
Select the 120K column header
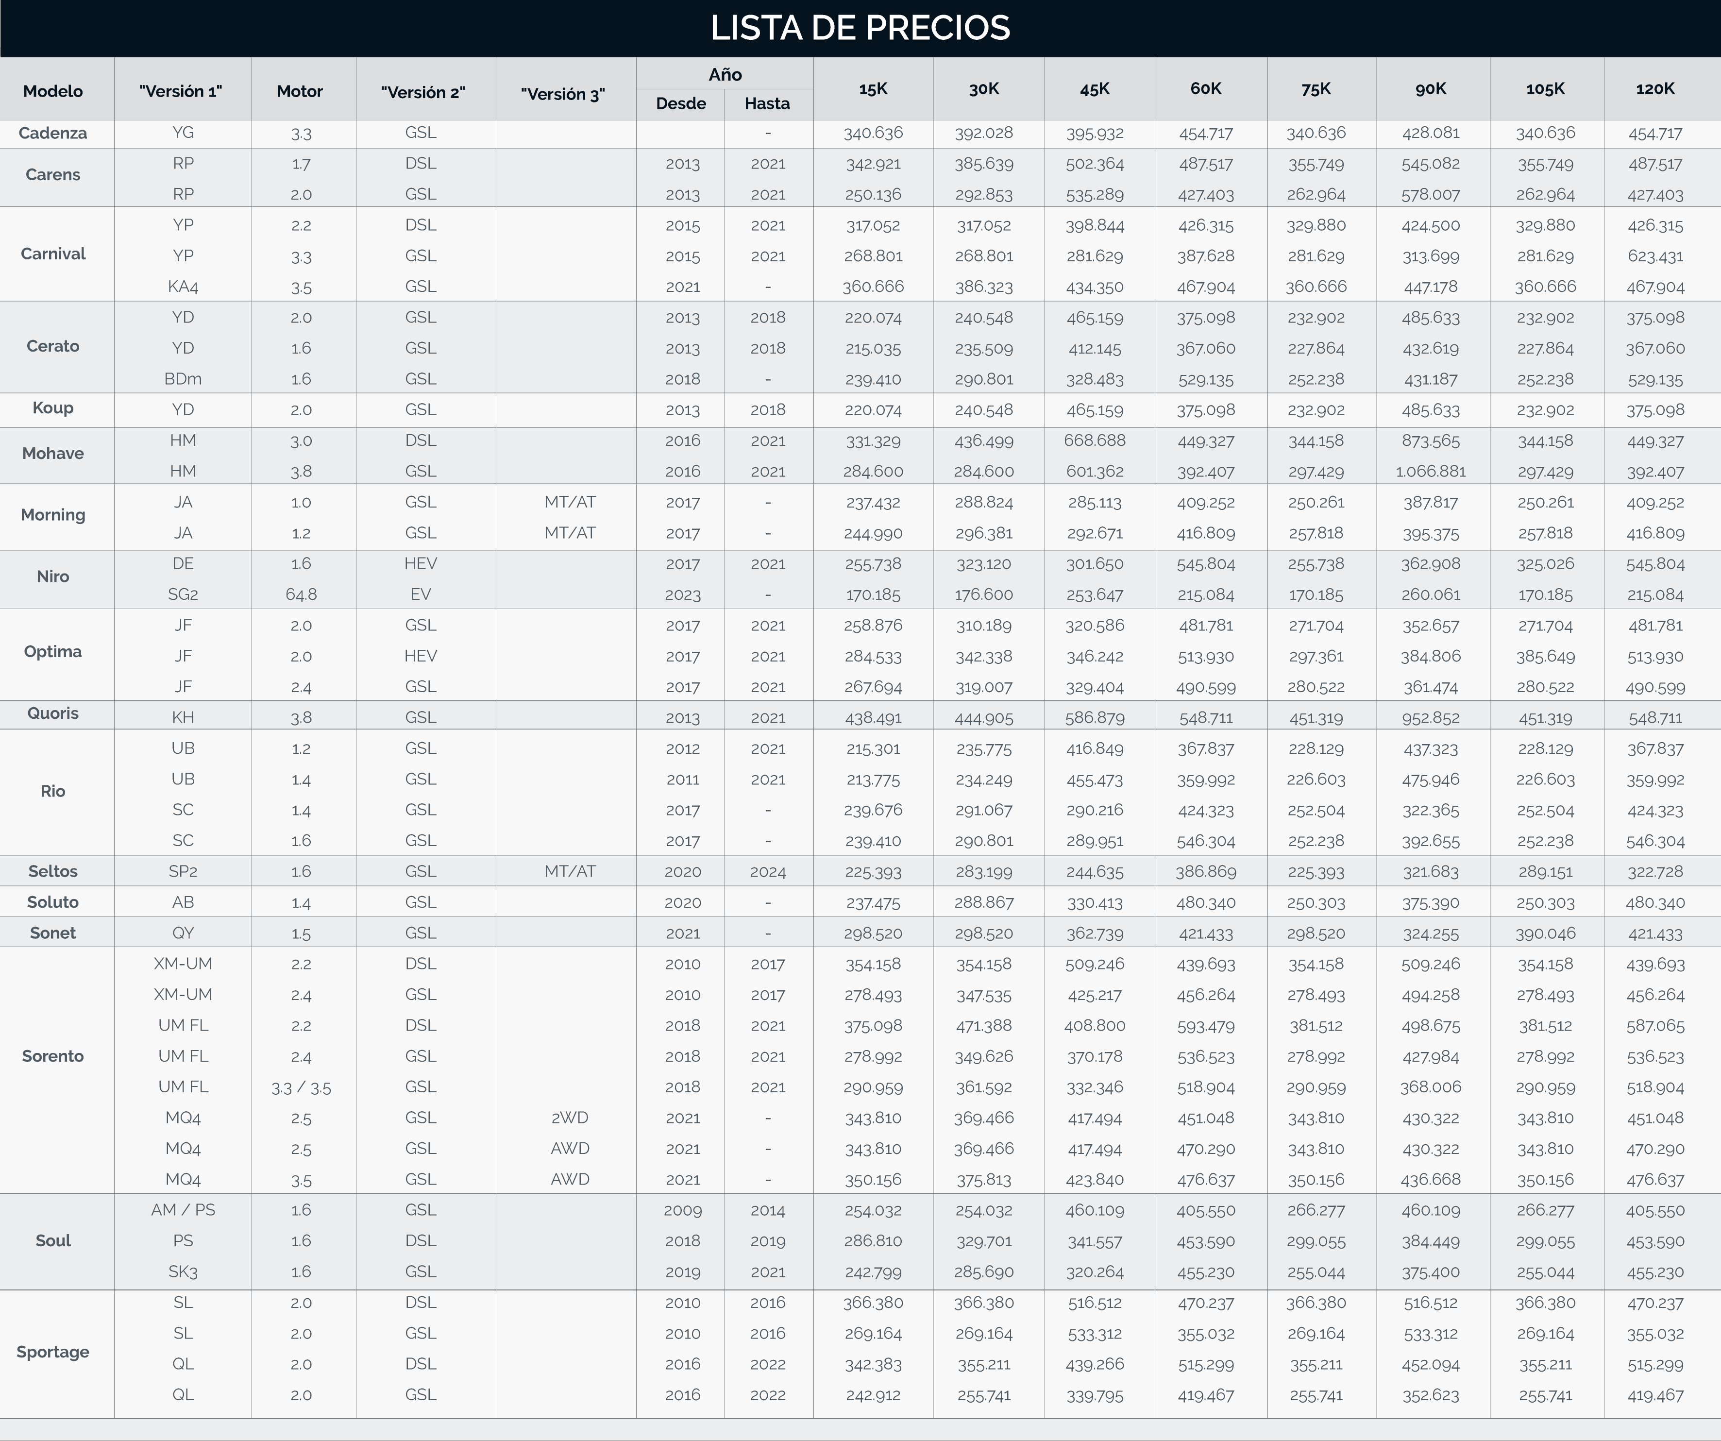click(1655, 88)
